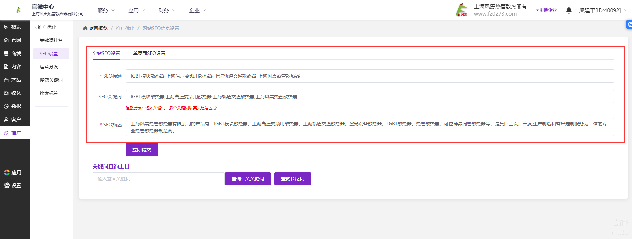Click the 切换企业 switch company link
This screenshot has height=239, width=632.
pyautogui.click(x=546, y=10)
